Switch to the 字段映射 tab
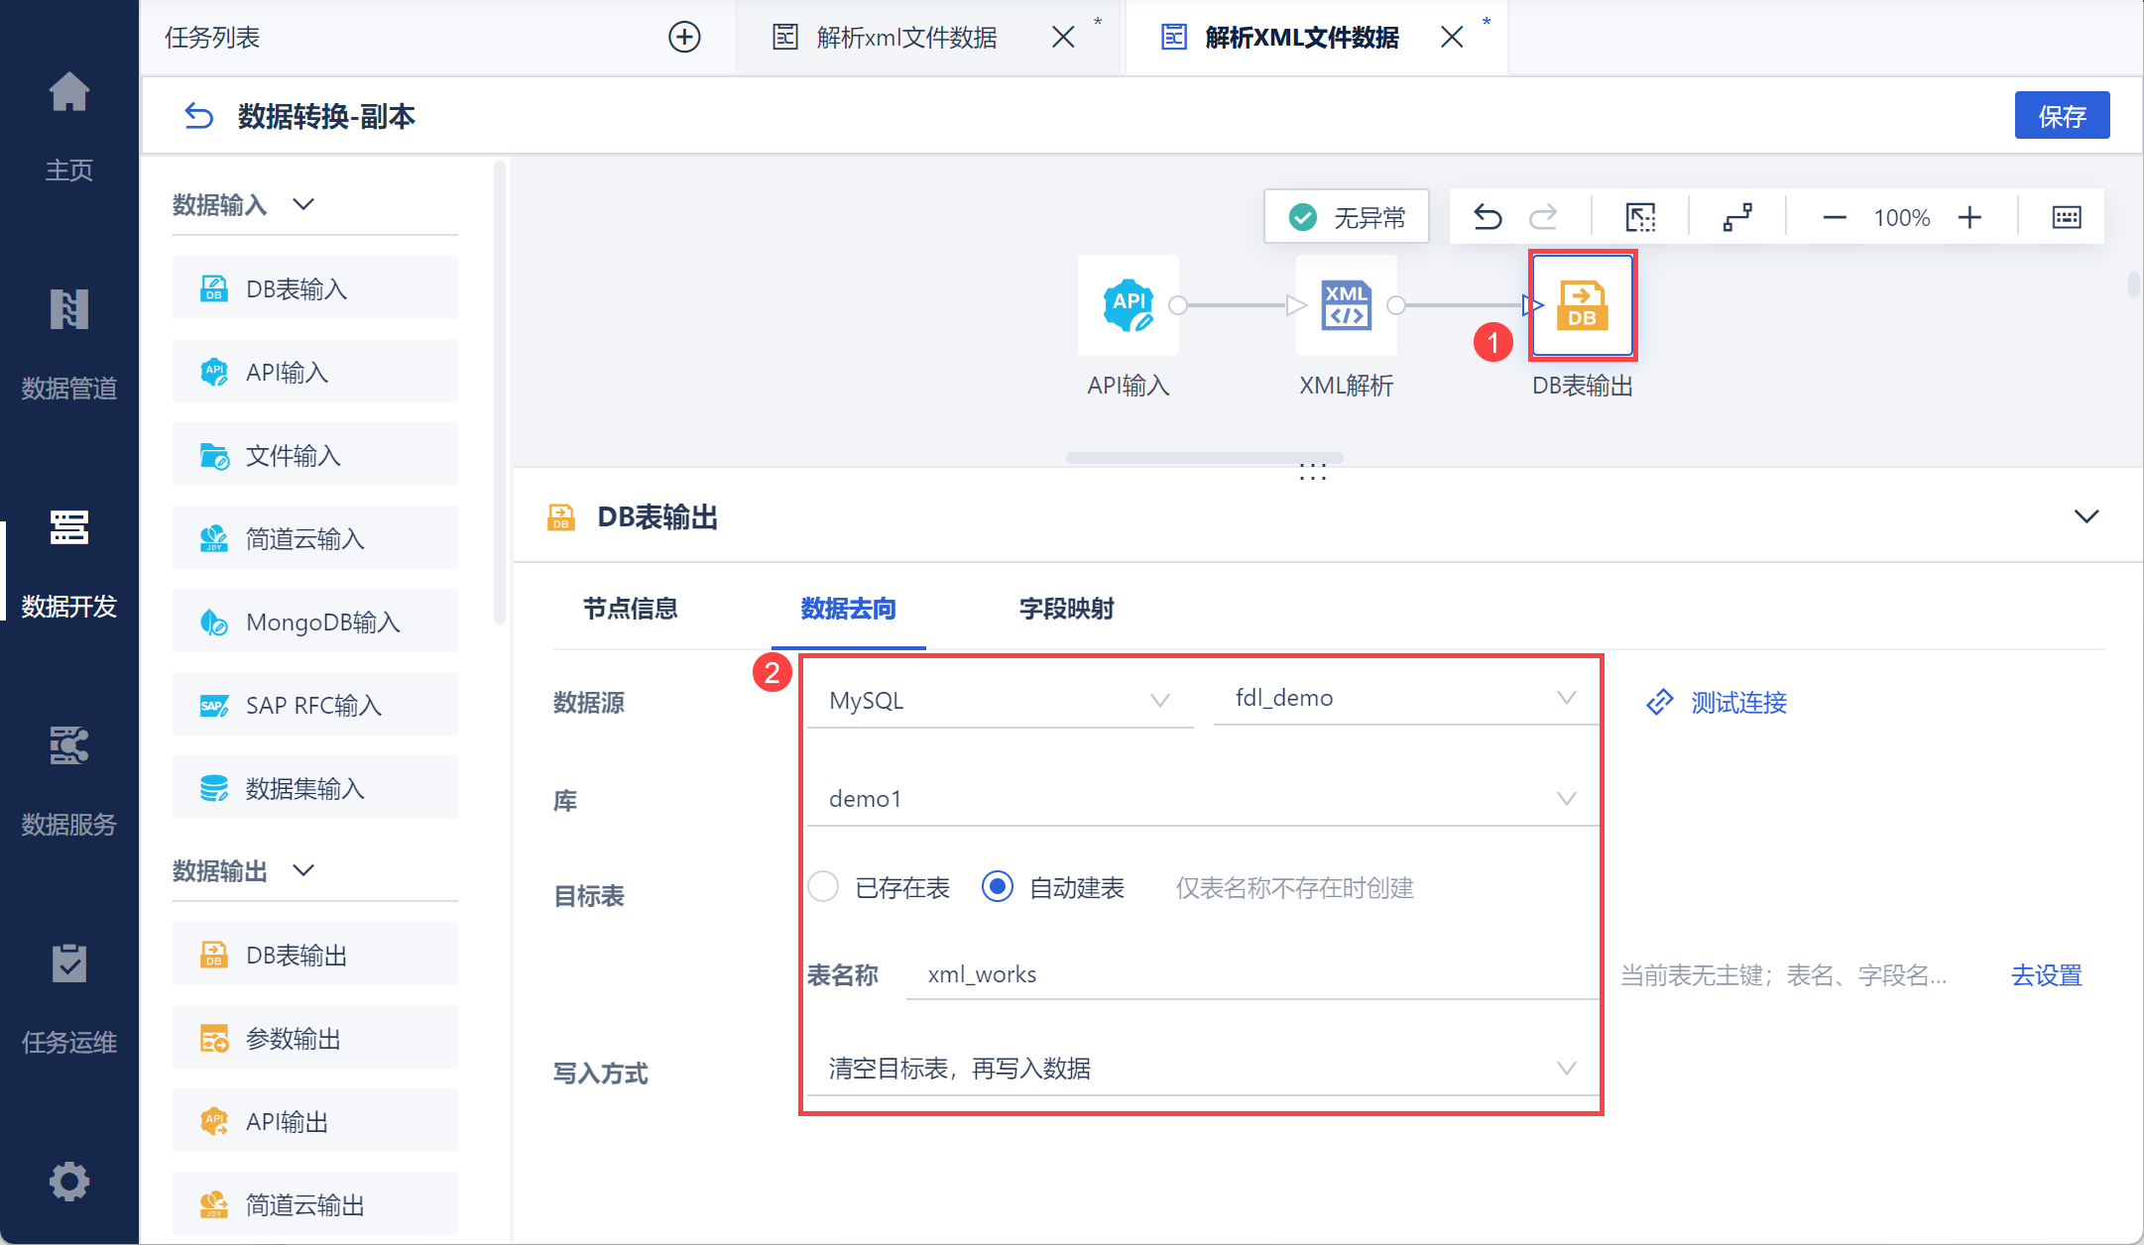Screen dimensions: 2144x1245 [1066, 609]
